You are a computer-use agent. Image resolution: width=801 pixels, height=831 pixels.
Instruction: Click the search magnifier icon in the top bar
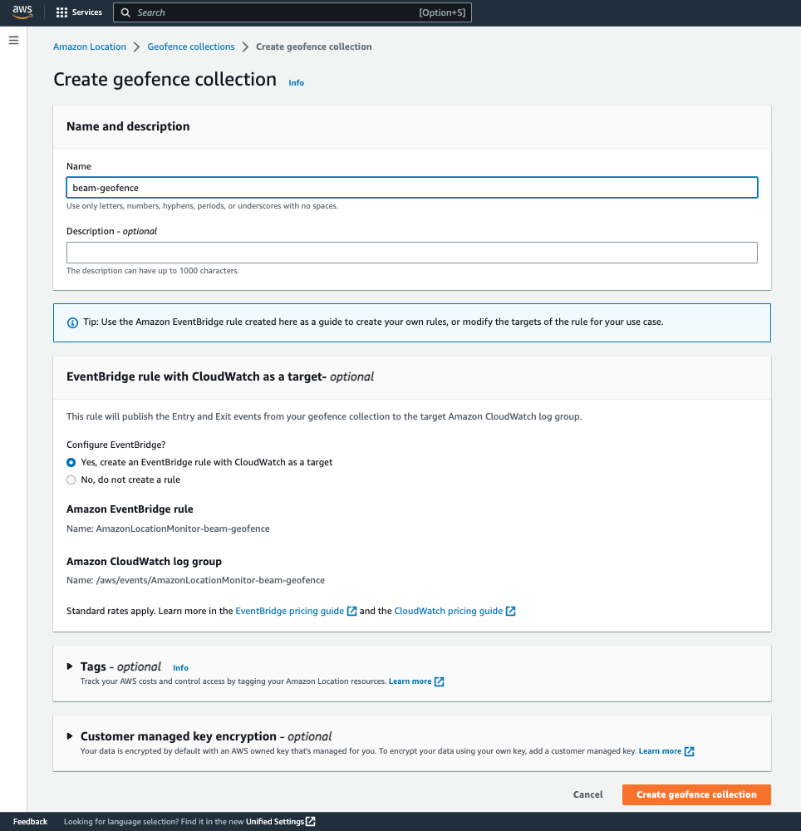tap(125, 12)
